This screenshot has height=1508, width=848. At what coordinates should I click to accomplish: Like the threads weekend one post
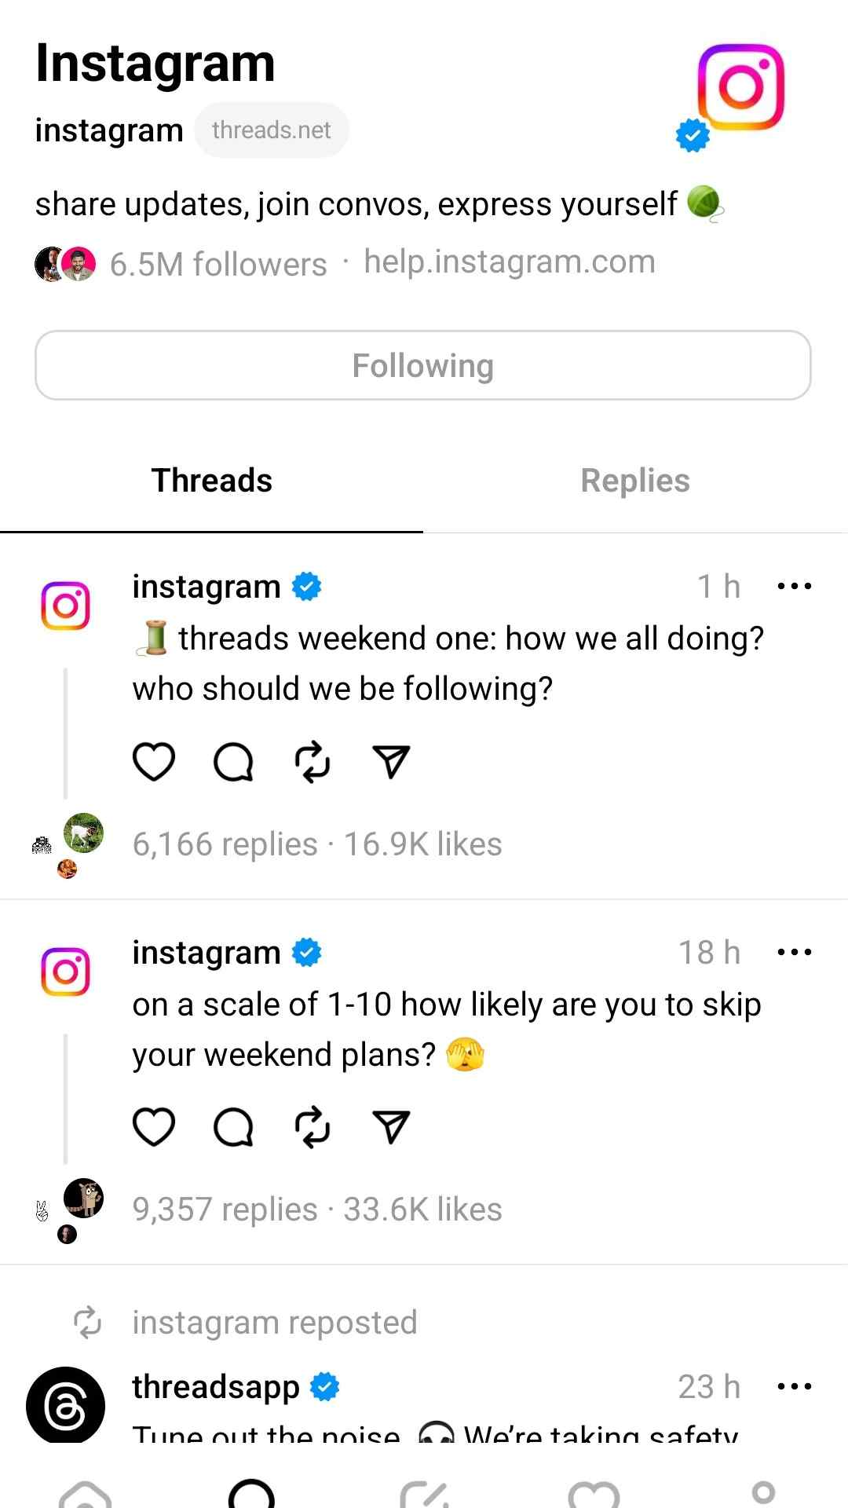[x=154, y=760]
